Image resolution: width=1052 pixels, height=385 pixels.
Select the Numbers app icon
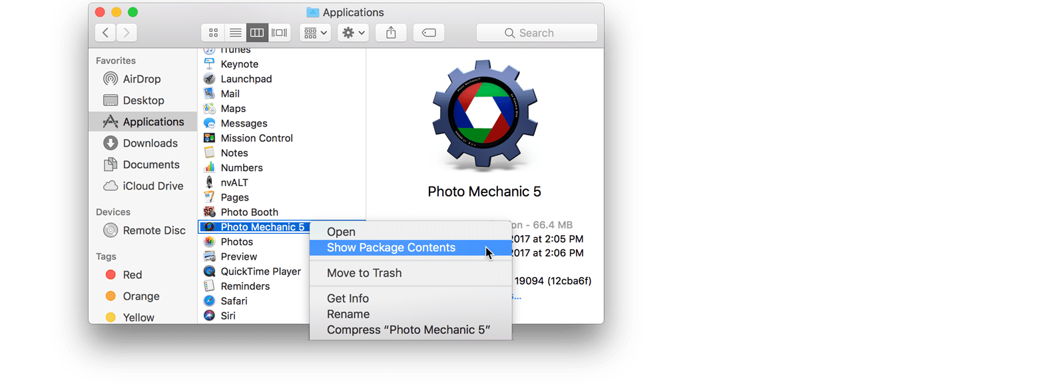point(209,167)
